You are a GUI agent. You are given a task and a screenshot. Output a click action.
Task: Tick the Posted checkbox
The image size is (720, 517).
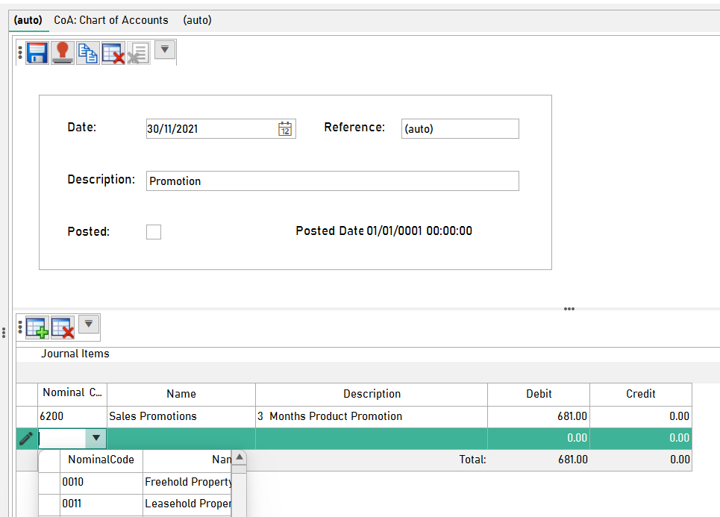(x=154, y=231)
